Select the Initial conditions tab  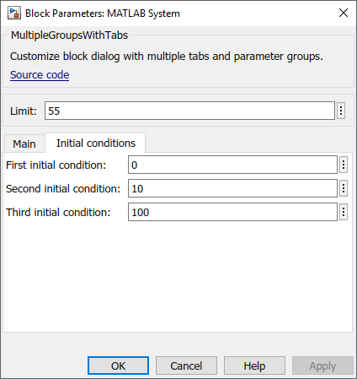95,143
